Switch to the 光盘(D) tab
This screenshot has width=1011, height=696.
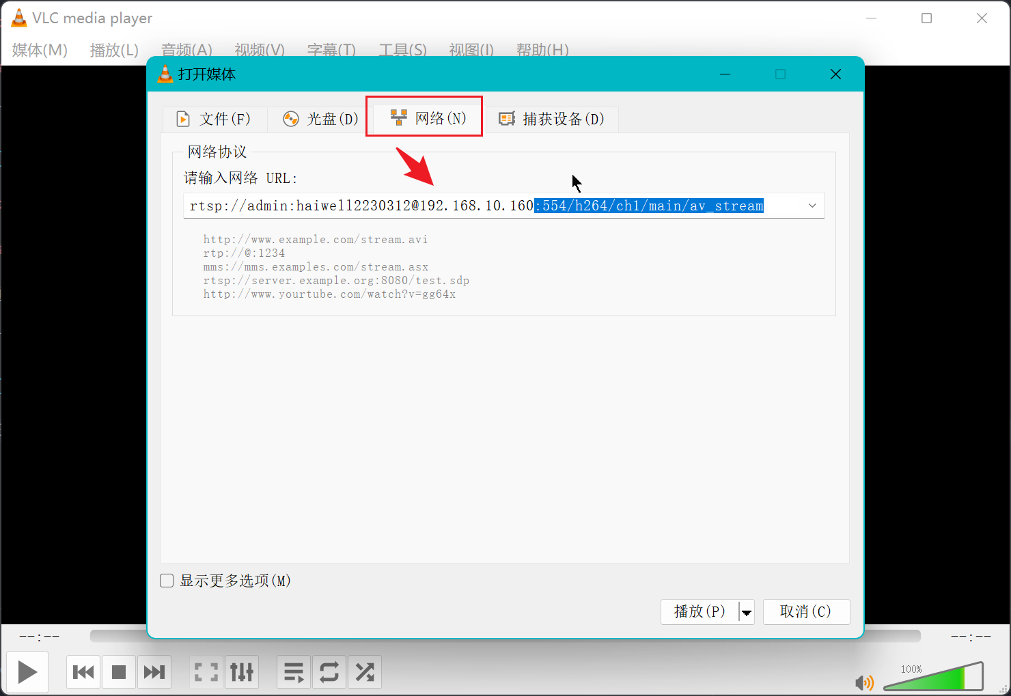(320, 119)
